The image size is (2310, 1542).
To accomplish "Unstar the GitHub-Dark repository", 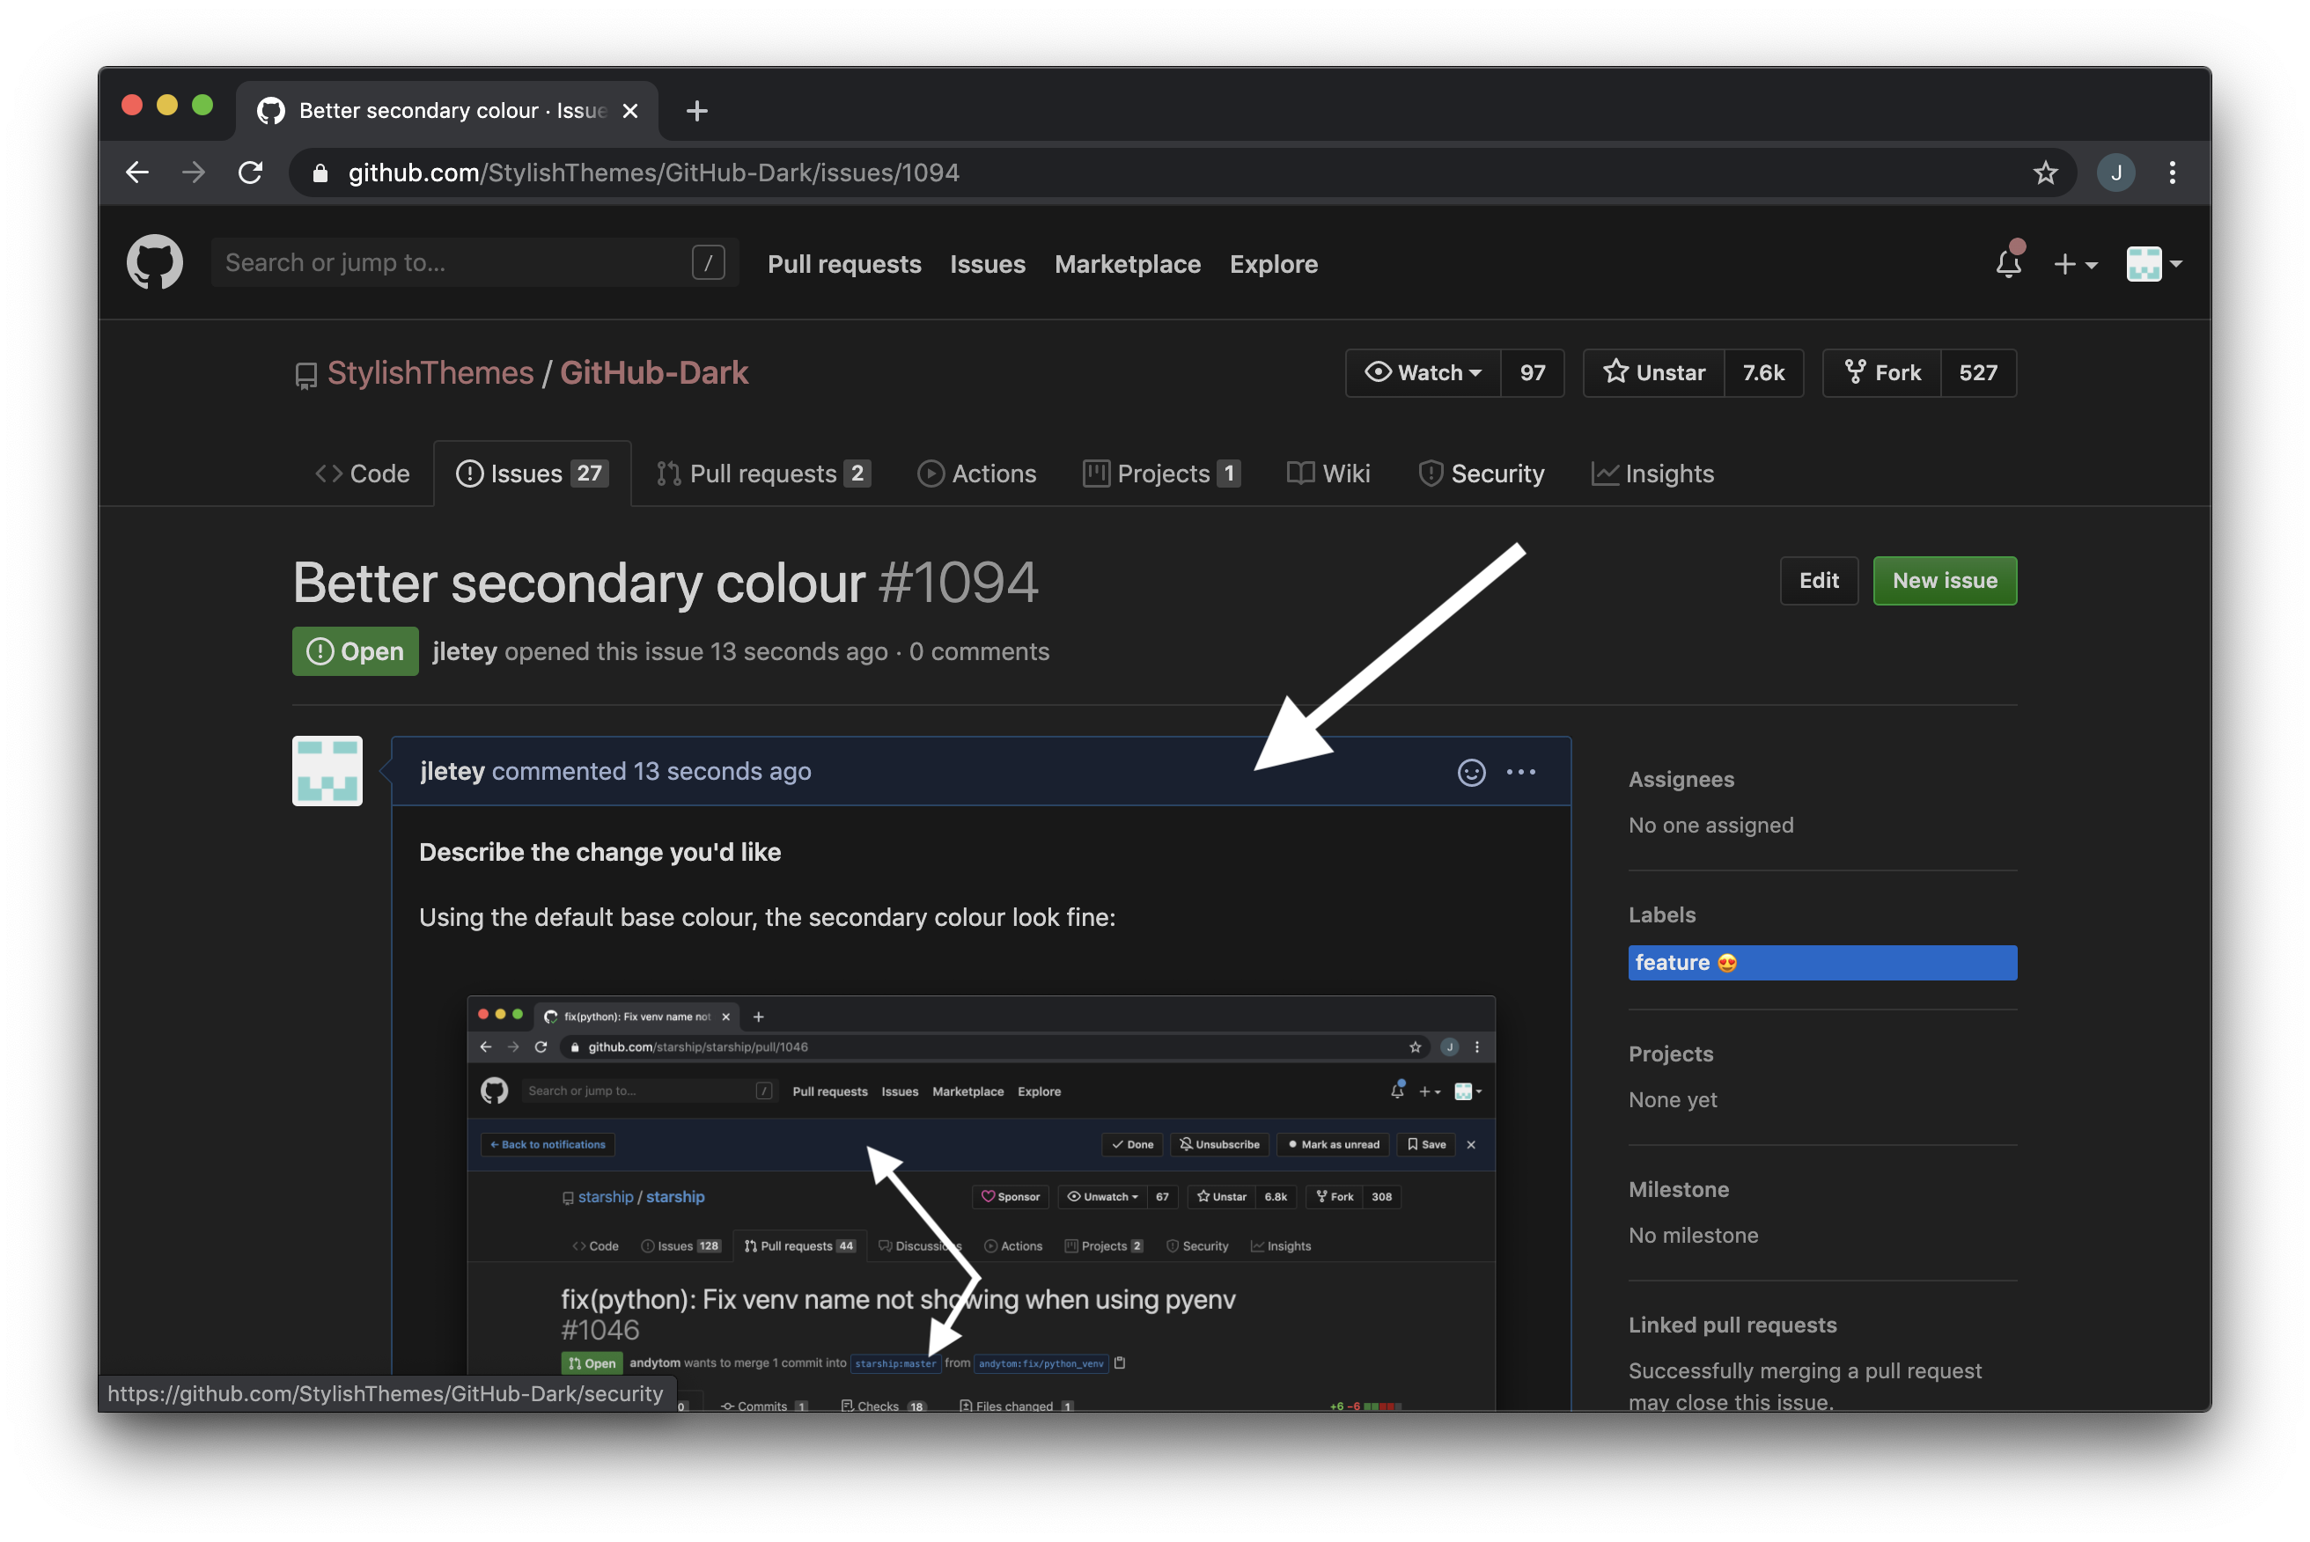I will (x=1653, y=372).
